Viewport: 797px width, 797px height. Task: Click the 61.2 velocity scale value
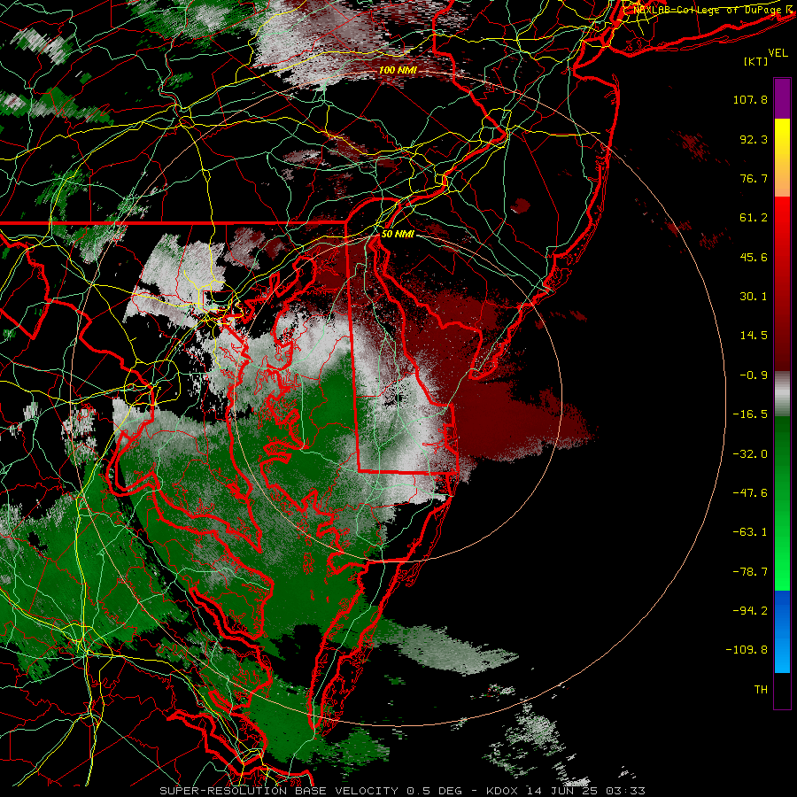[754, 218]
